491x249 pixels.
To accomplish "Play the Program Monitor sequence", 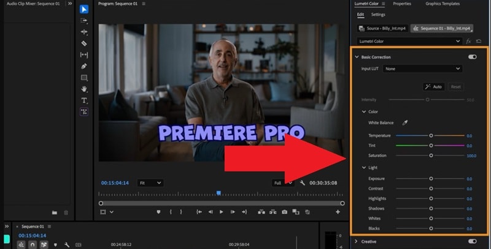I will point(222,212).
